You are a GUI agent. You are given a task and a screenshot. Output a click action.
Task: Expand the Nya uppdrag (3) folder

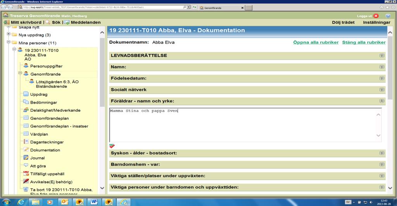coord(9,34)
